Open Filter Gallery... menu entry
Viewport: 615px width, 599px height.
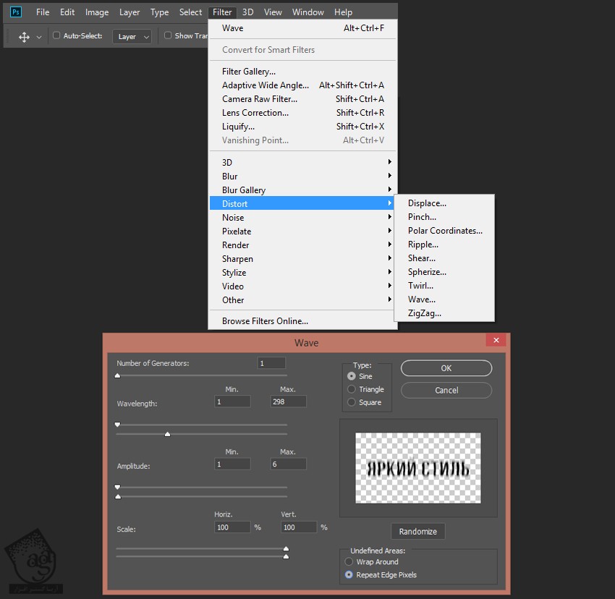tap(248, 72)
